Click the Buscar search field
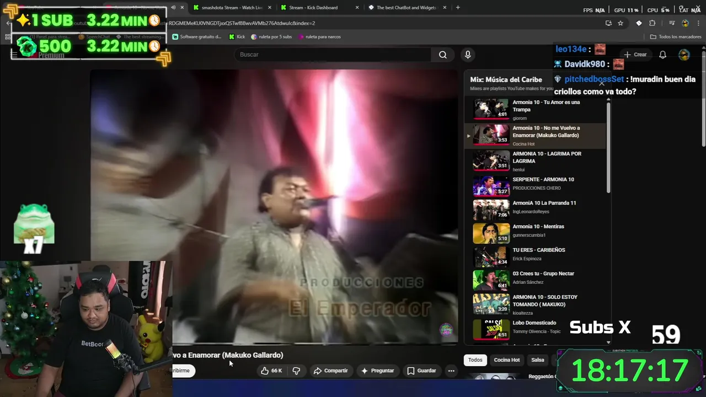The image size is (706, 397). pyautogui.click(x=332, y=55)
